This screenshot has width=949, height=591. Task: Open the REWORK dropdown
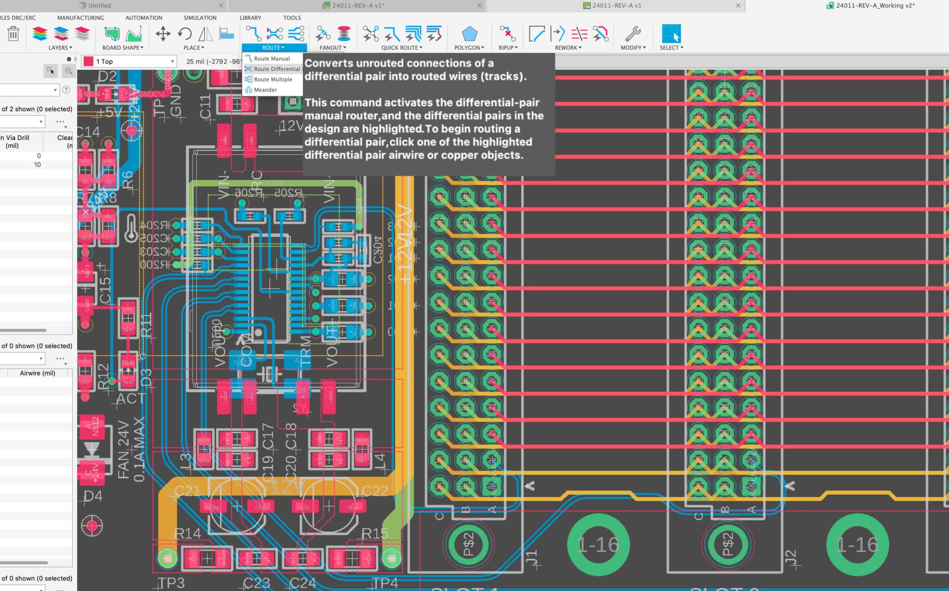[x=580, y=47]
